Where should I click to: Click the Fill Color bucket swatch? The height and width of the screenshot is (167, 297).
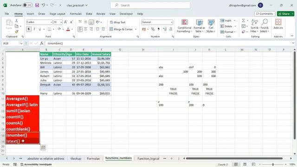point(59,29)
